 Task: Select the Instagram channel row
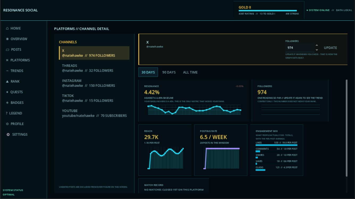point(94,83)
